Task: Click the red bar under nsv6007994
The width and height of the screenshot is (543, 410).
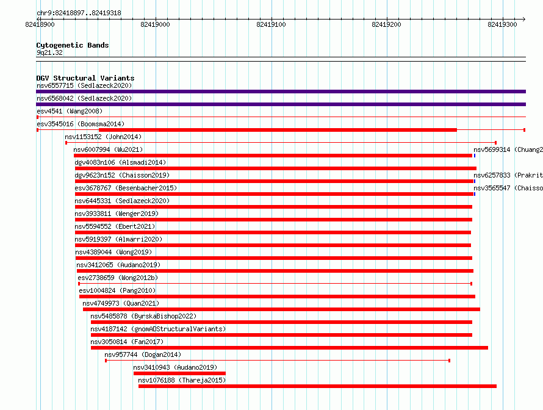Action: pyautogui.click(x=273, y=156)
